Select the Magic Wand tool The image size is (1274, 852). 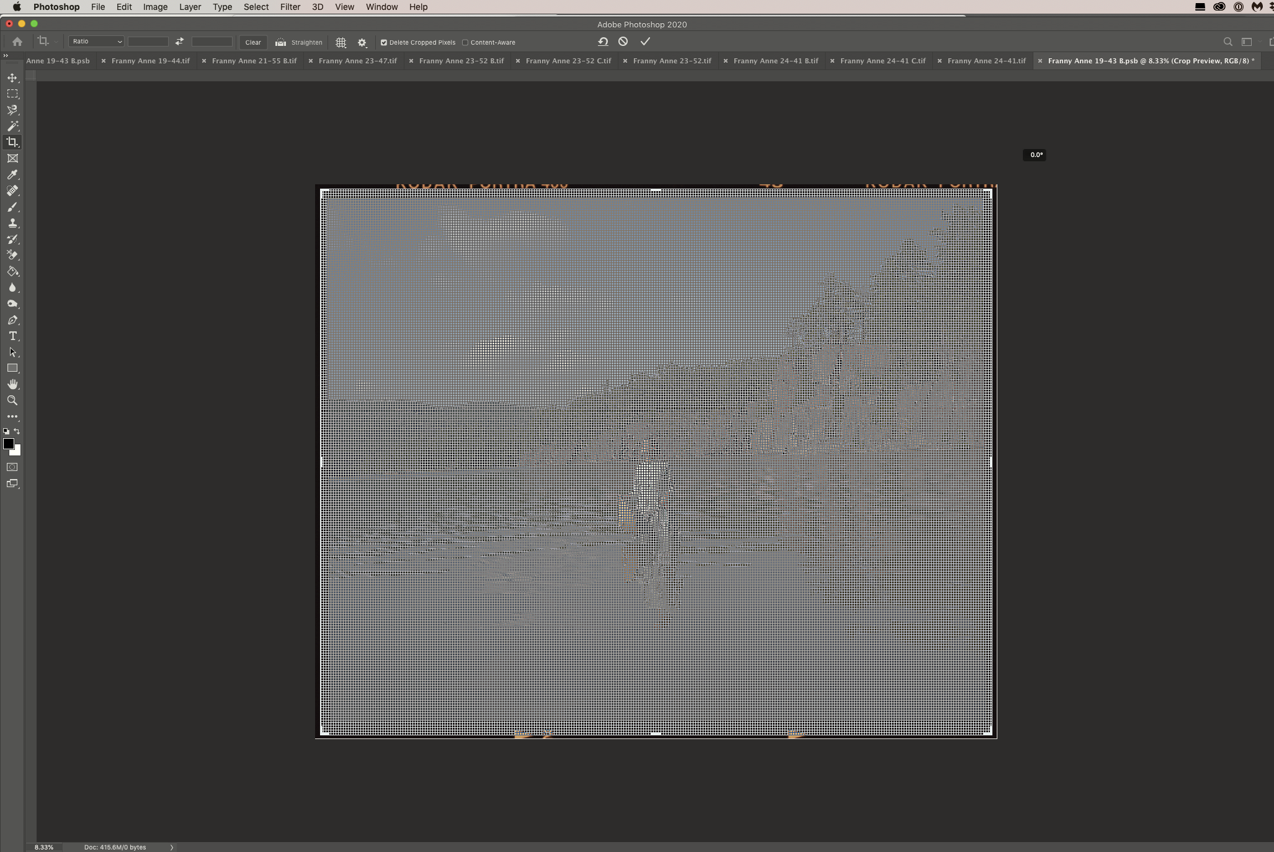[x=12, y=126]
